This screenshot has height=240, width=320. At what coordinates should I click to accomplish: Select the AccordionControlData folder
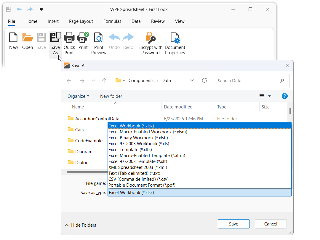tap(94, 119)
